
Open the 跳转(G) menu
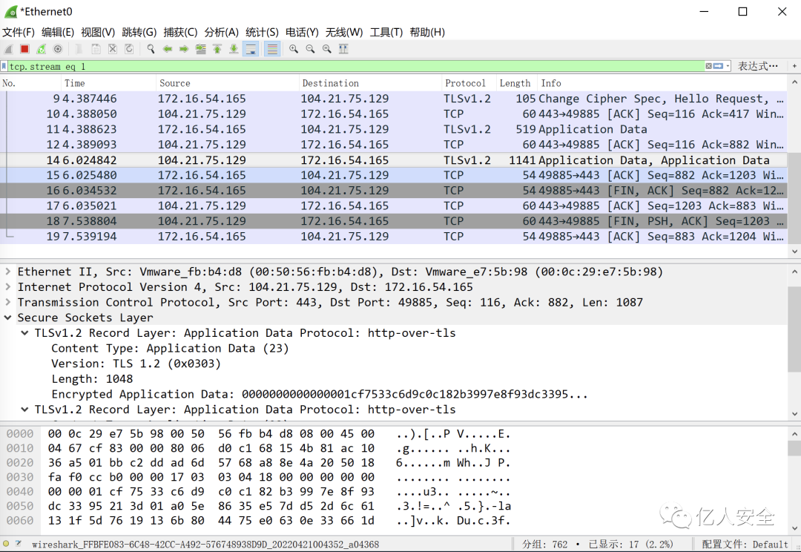[139, 32]
